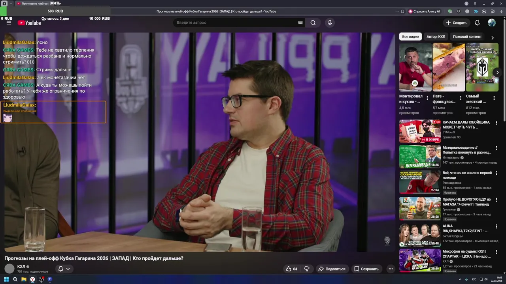Open Windows Start menu
This screenshot has width=506, height=284.
tap(6, 279)
